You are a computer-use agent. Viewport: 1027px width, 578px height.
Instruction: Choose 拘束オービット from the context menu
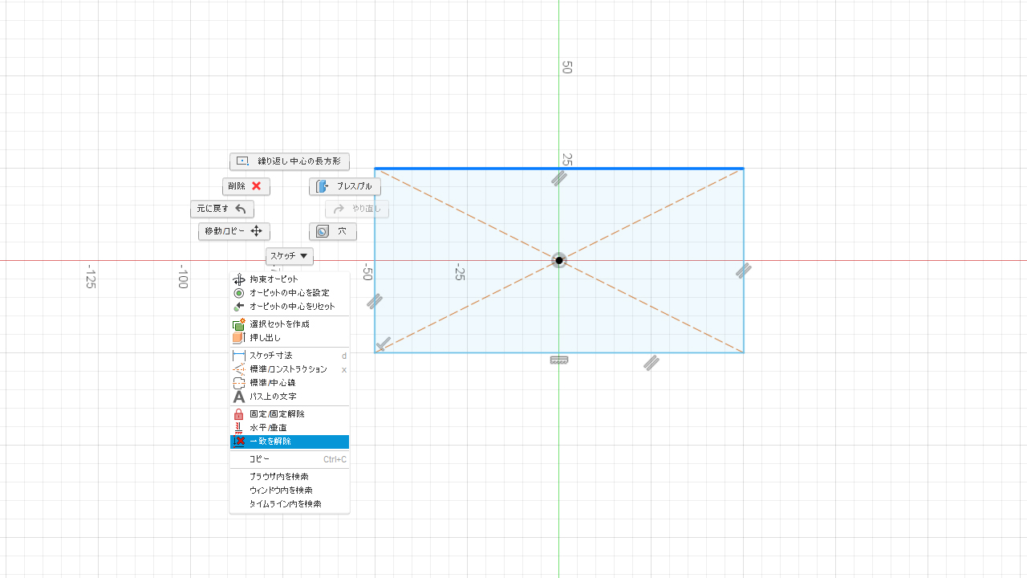click(274, 279)
